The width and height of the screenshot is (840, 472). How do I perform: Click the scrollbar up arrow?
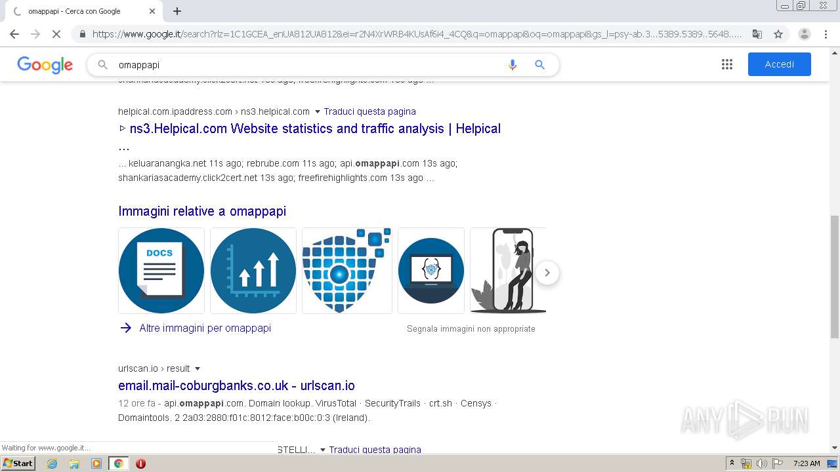tap(835, 52)
